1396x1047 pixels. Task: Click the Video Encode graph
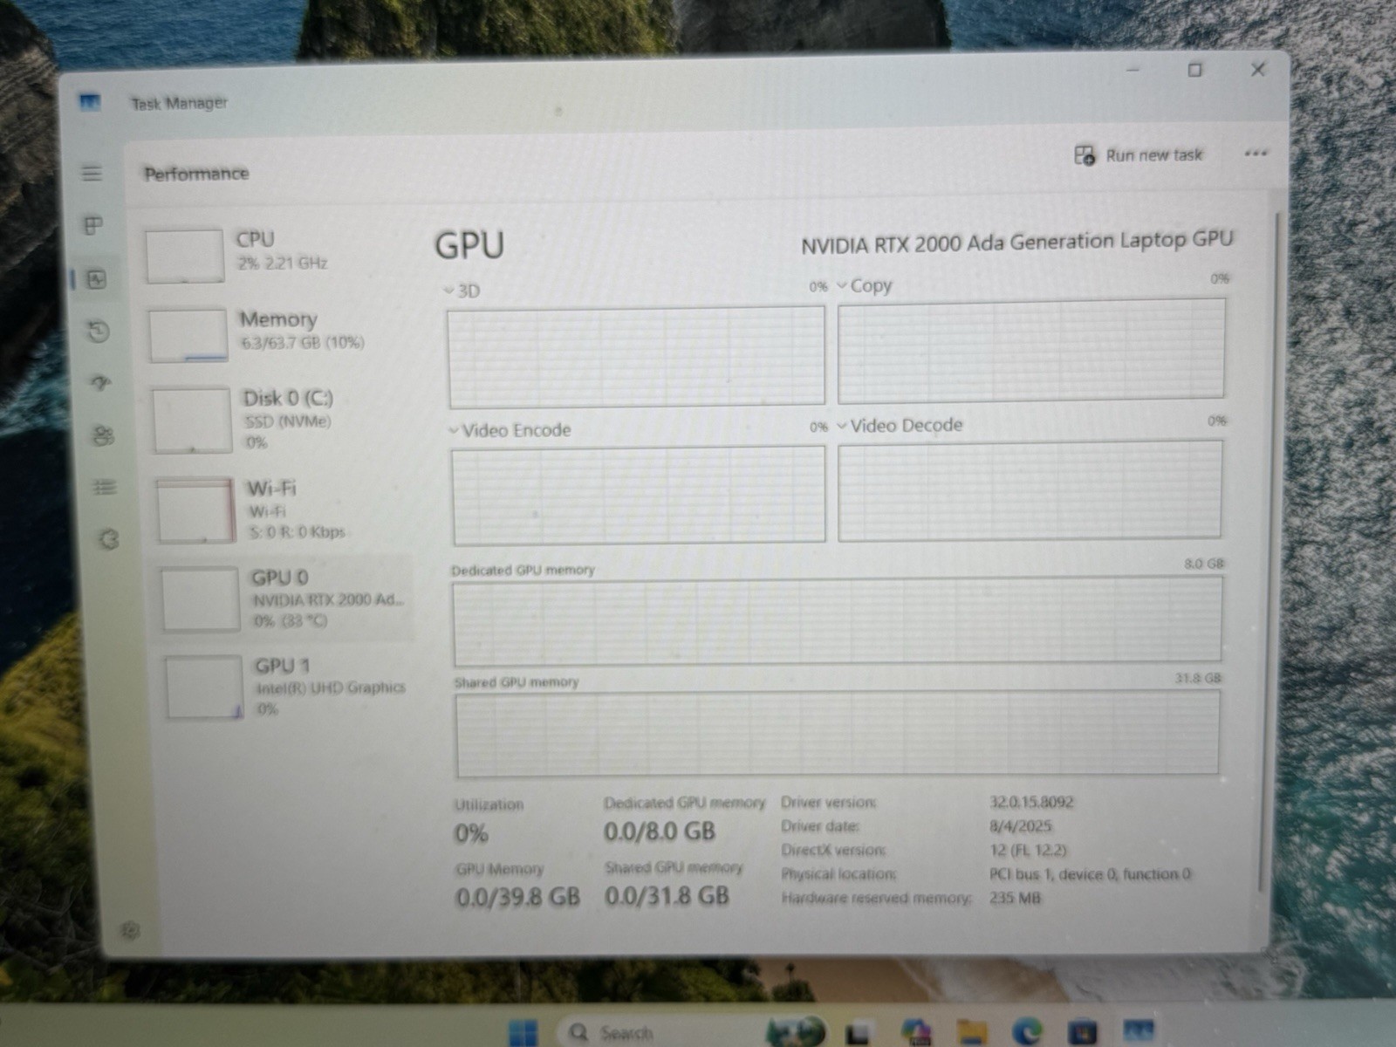[639, 495]
